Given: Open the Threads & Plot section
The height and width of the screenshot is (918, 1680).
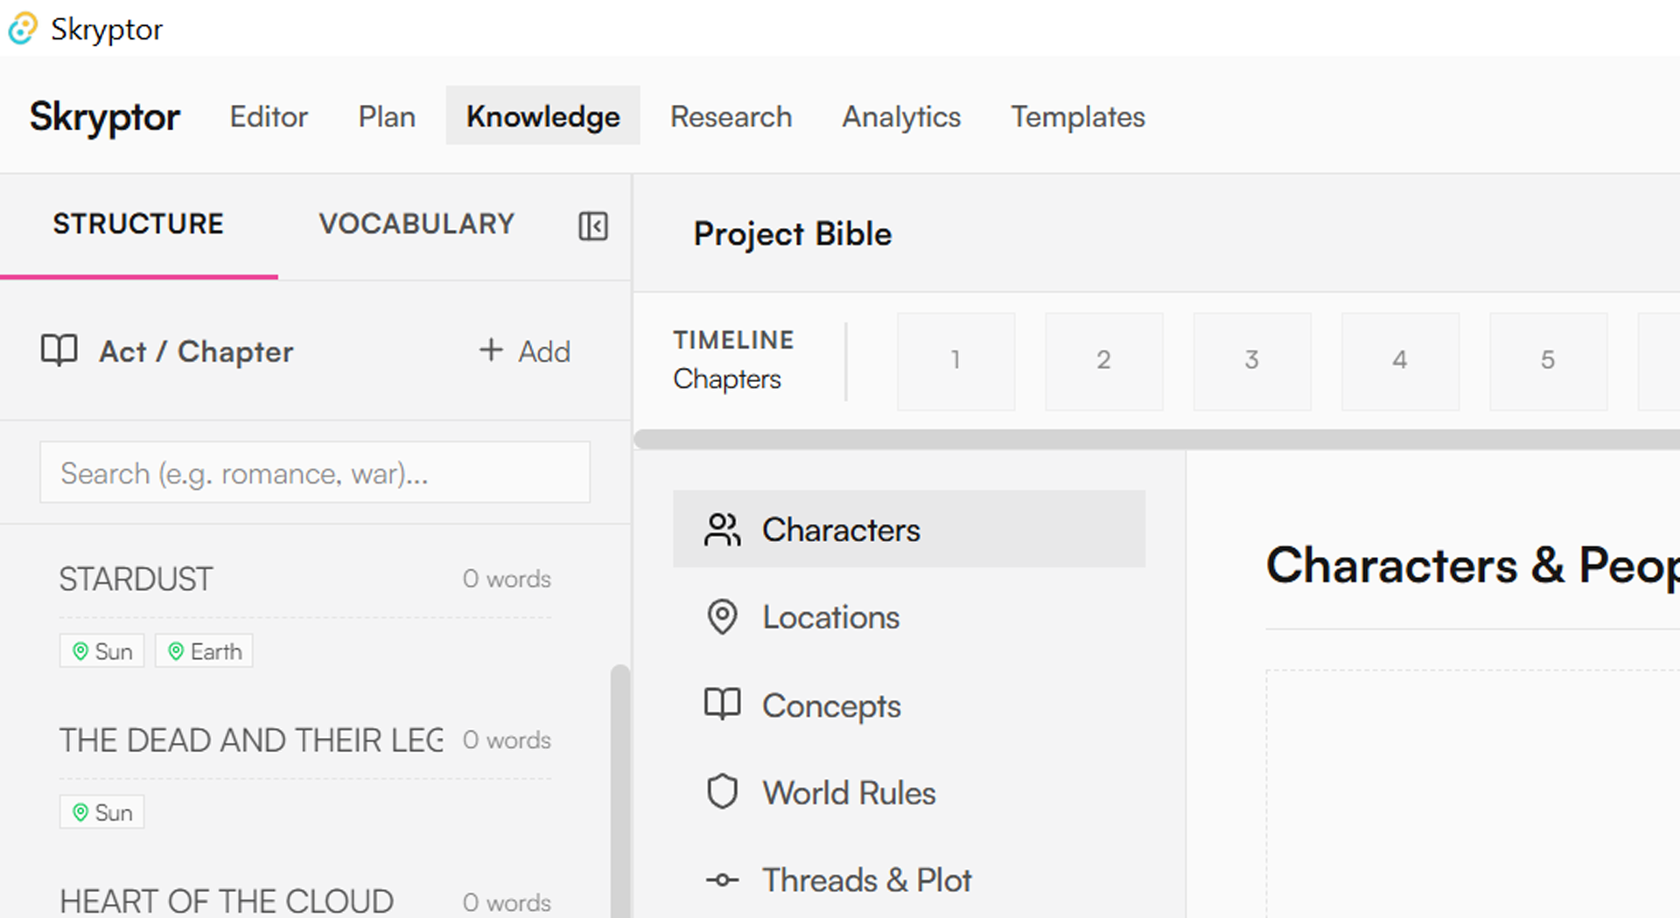Looking at the screenshot, I should (909, 880).
